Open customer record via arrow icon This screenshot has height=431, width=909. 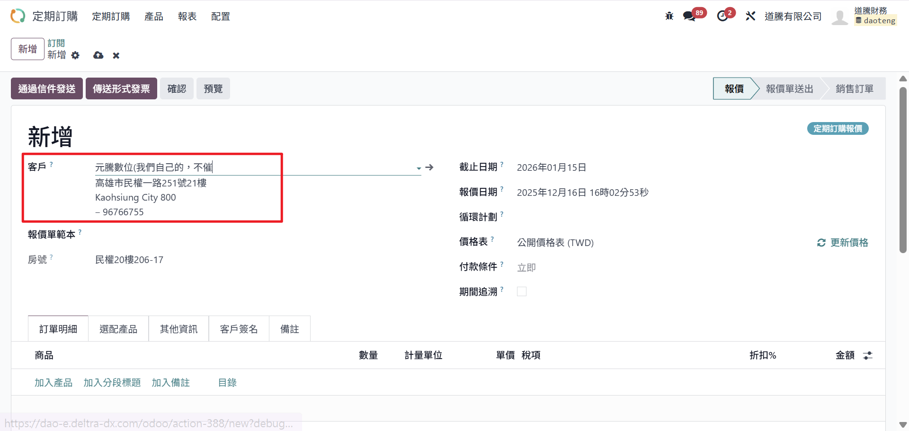tap(429, 167)
